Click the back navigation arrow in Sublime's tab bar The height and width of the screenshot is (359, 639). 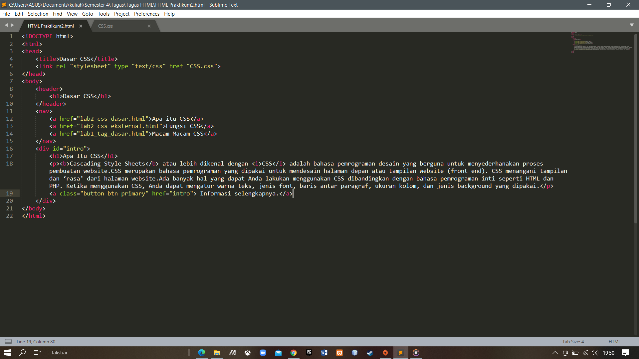click(x=6, y=25)
